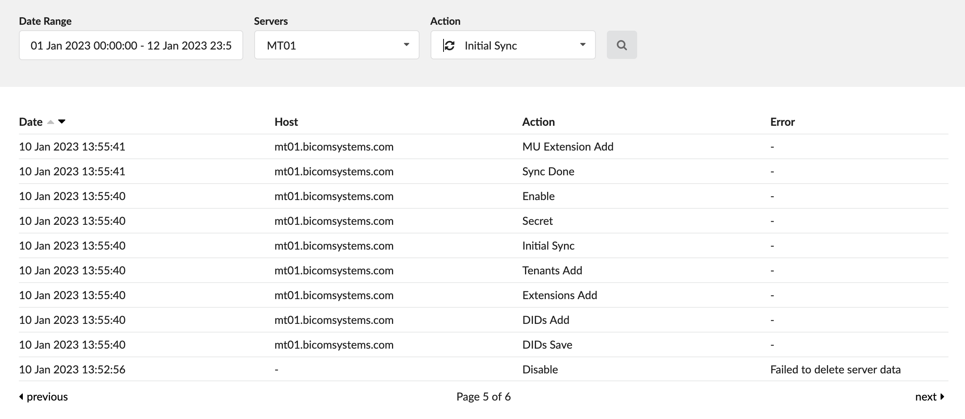Click the Servers filter label
Viewport: 965px width, 419px height.
point(271,21)
